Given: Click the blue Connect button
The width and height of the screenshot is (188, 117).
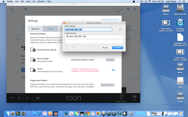Looking at the screenshot, I should (x=117, y=48).
